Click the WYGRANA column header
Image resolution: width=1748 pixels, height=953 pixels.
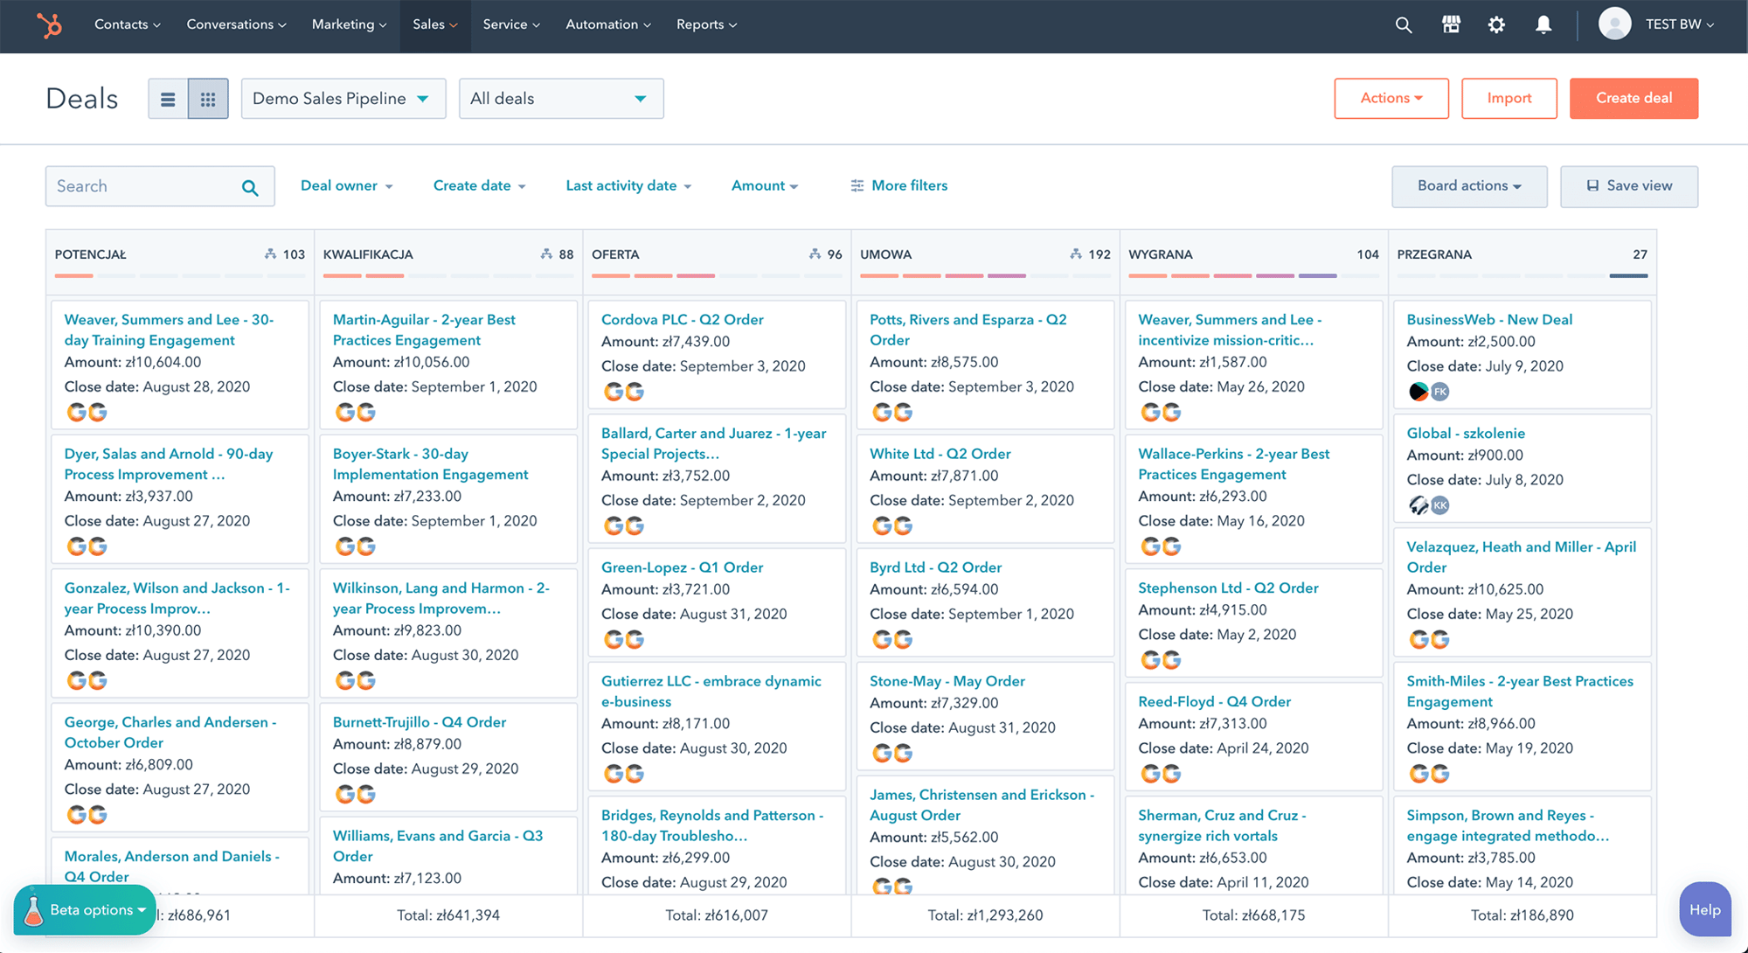tap(1161, 254)
